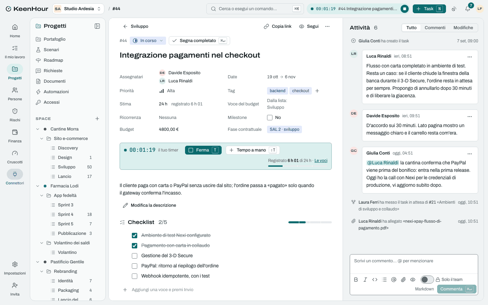The width and height of the screenshot is (488, 305).
Task: Uncheck Ambiente di test Nexi configurato
Action: [x=135, y=236]
